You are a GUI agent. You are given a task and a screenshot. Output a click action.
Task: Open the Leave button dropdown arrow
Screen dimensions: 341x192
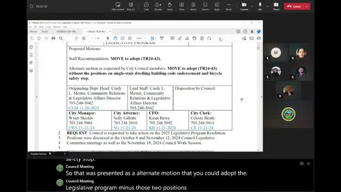pyautogui.click(x=307, y=6)
